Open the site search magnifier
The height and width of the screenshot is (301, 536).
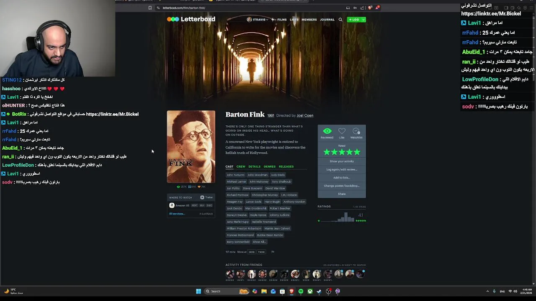tap(340, 20)
